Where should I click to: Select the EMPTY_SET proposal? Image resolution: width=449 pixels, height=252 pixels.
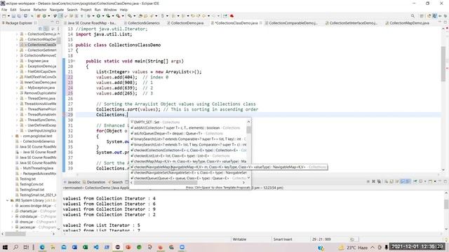click(x=189, y=122)
